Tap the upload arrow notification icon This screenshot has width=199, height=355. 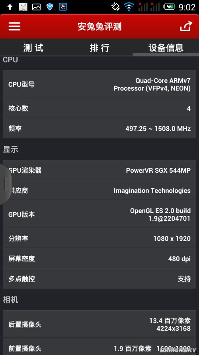10,7
